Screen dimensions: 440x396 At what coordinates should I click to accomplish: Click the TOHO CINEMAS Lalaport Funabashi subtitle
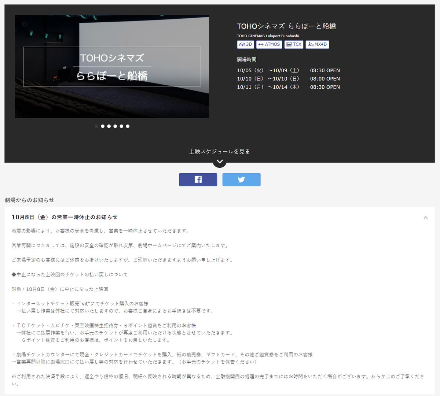(268, 36)
